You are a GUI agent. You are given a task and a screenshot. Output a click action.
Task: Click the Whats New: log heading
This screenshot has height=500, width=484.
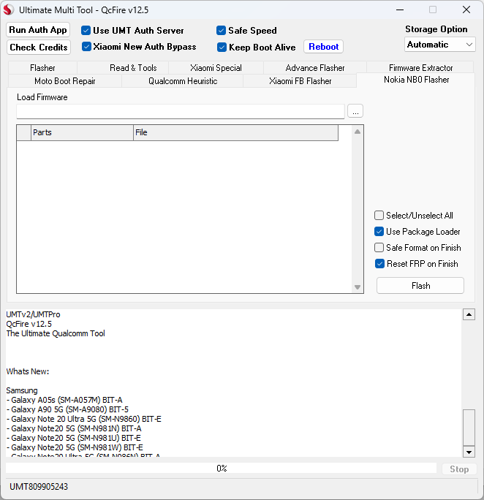coord(28,371)
